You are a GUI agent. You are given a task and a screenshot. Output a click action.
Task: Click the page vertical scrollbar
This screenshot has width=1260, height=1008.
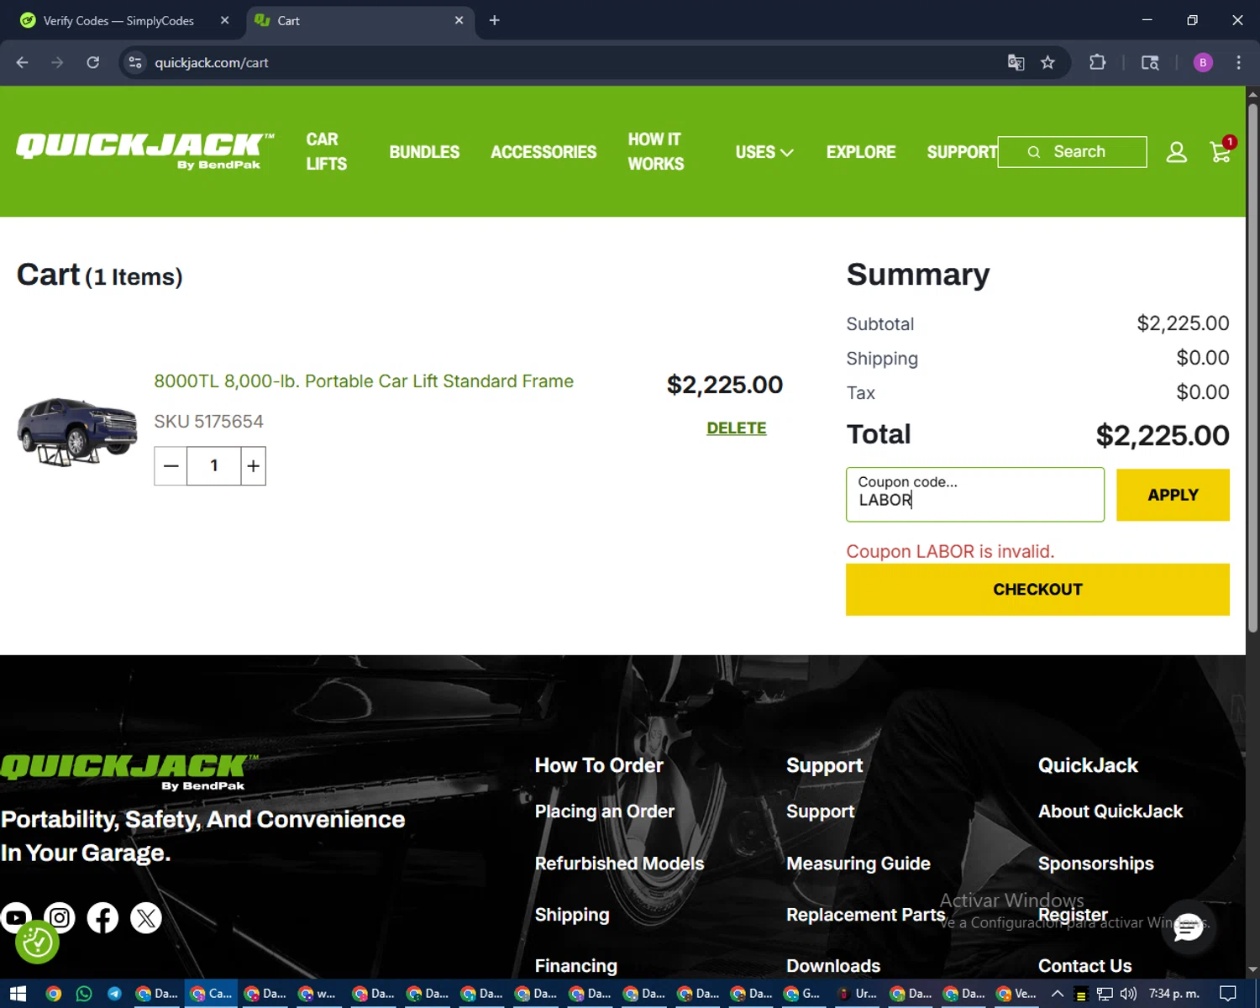[1252, 370]
